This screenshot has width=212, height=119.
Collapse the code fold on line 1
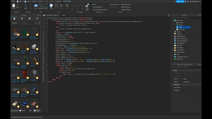pyautogui.click(x=47, y=18)
